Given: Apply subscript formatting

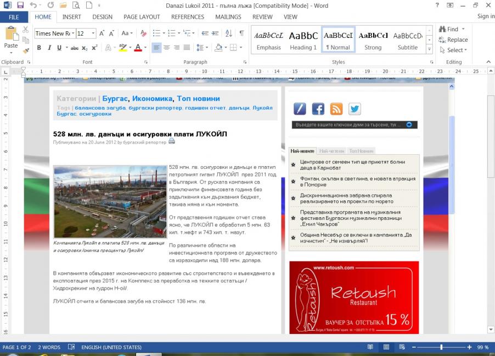Looking at the screenshot, I should coord(85,48).
